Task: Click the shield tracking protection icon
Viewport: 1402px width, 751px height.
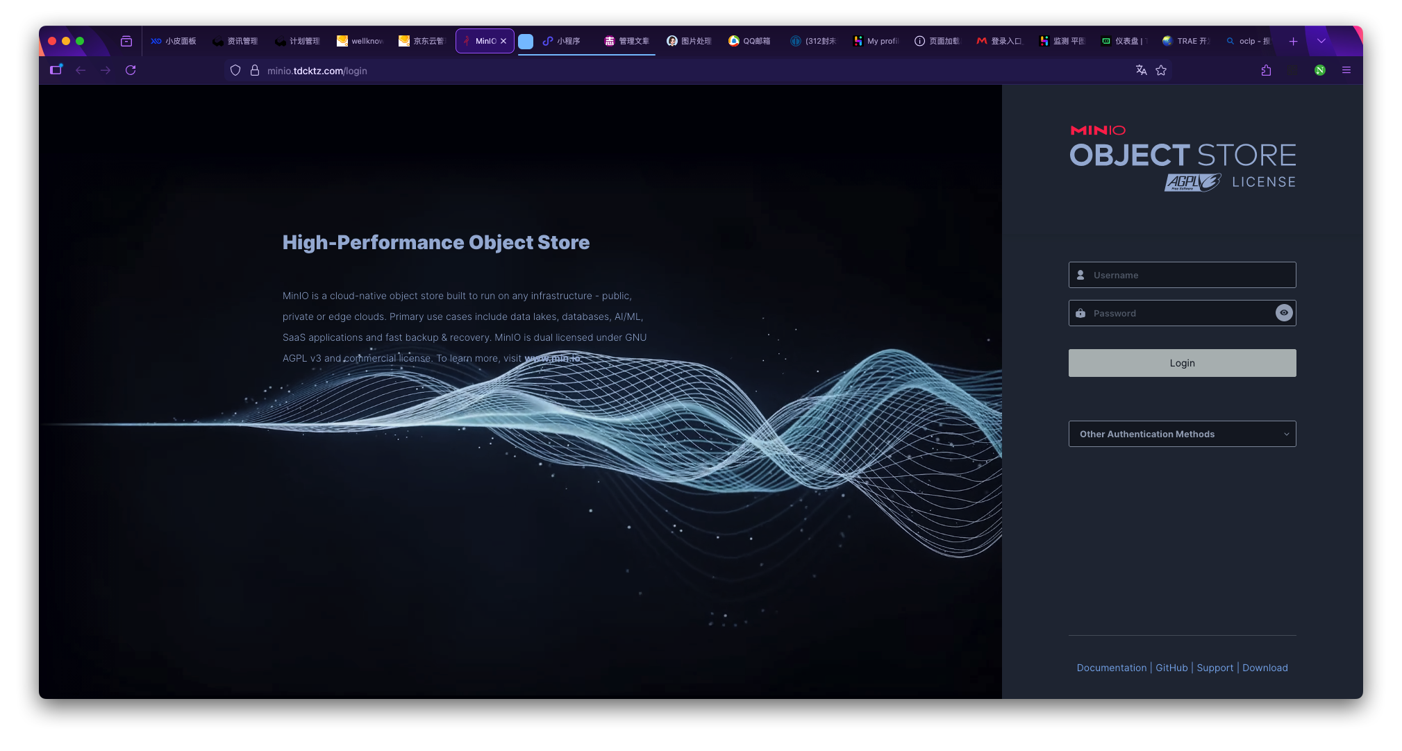Action: point(235,70)
